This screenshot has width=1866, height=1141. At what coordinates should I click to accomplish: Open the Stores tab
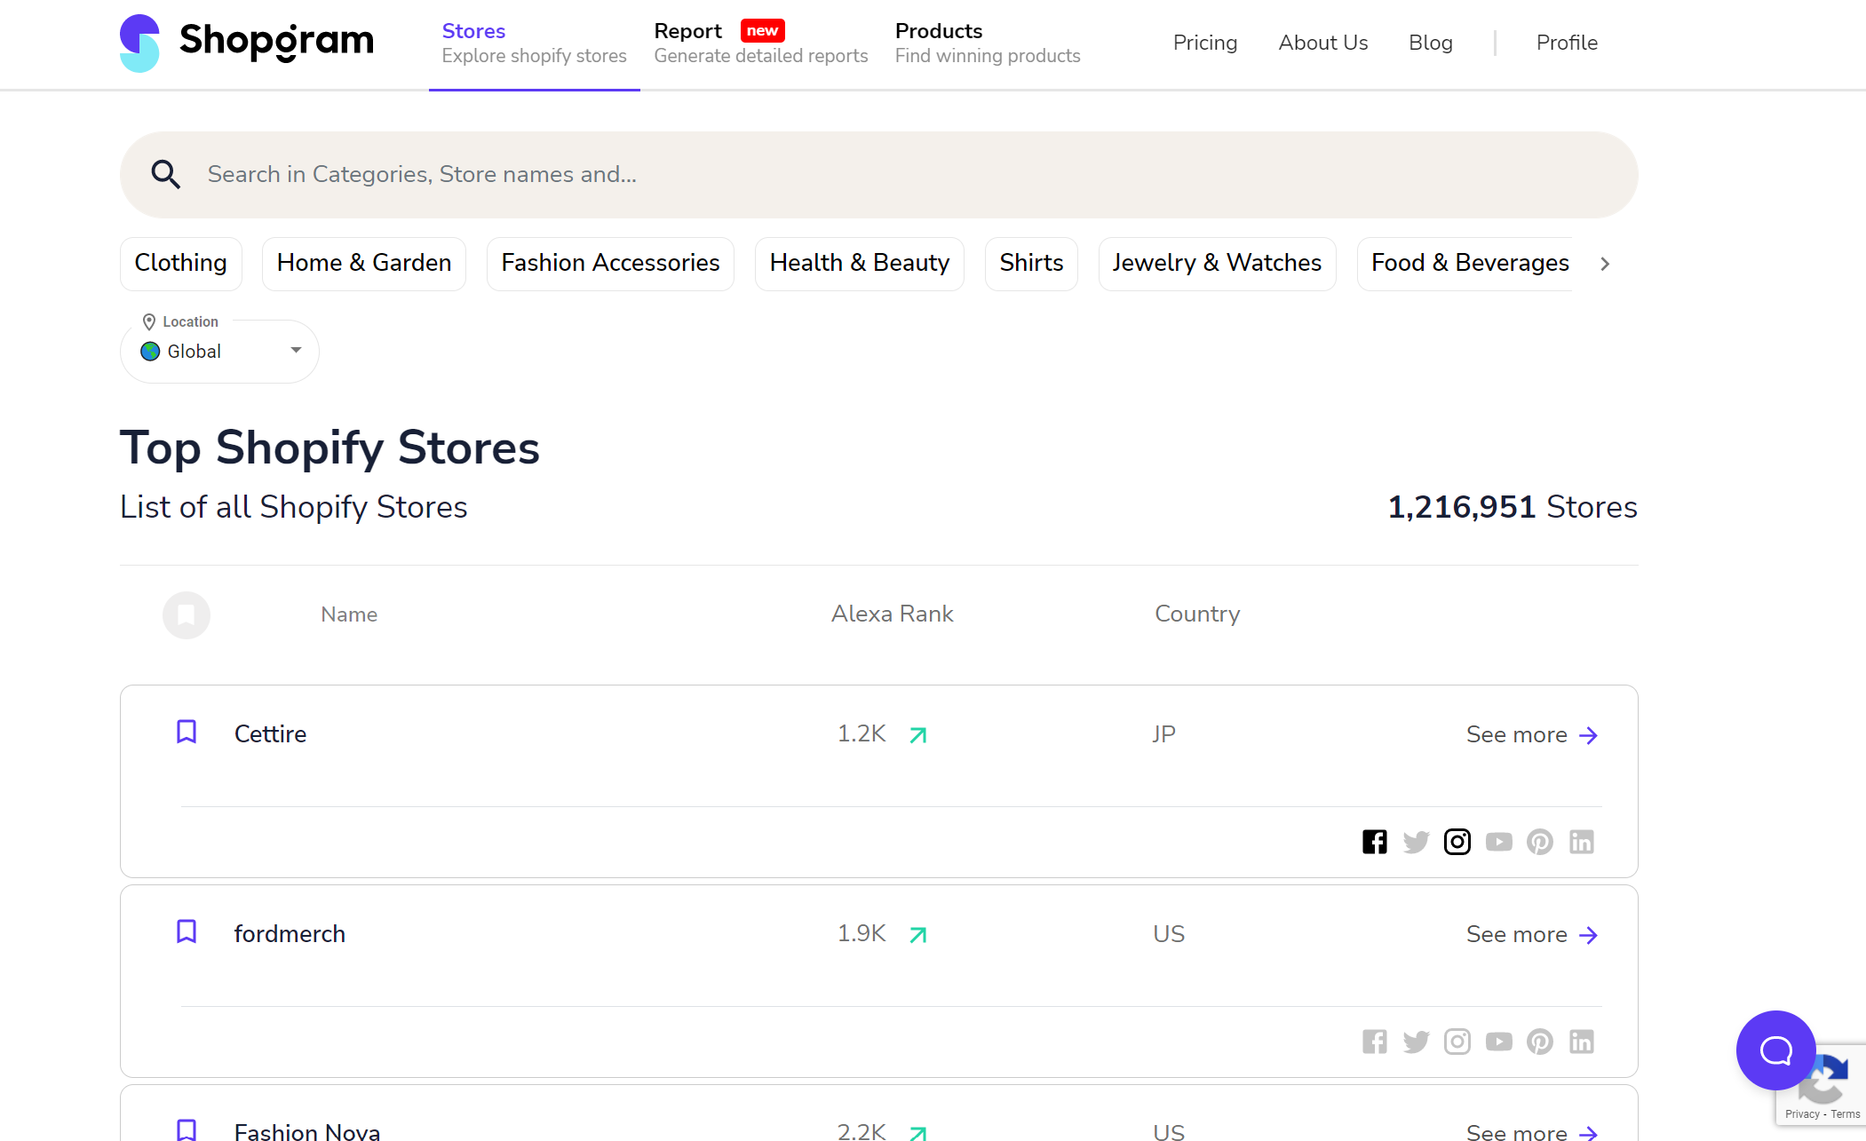(x=535, y=44)
